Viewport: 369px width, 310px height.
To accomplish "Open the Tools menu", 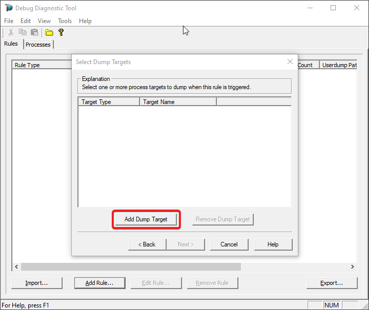I will (x=65, y=21).
